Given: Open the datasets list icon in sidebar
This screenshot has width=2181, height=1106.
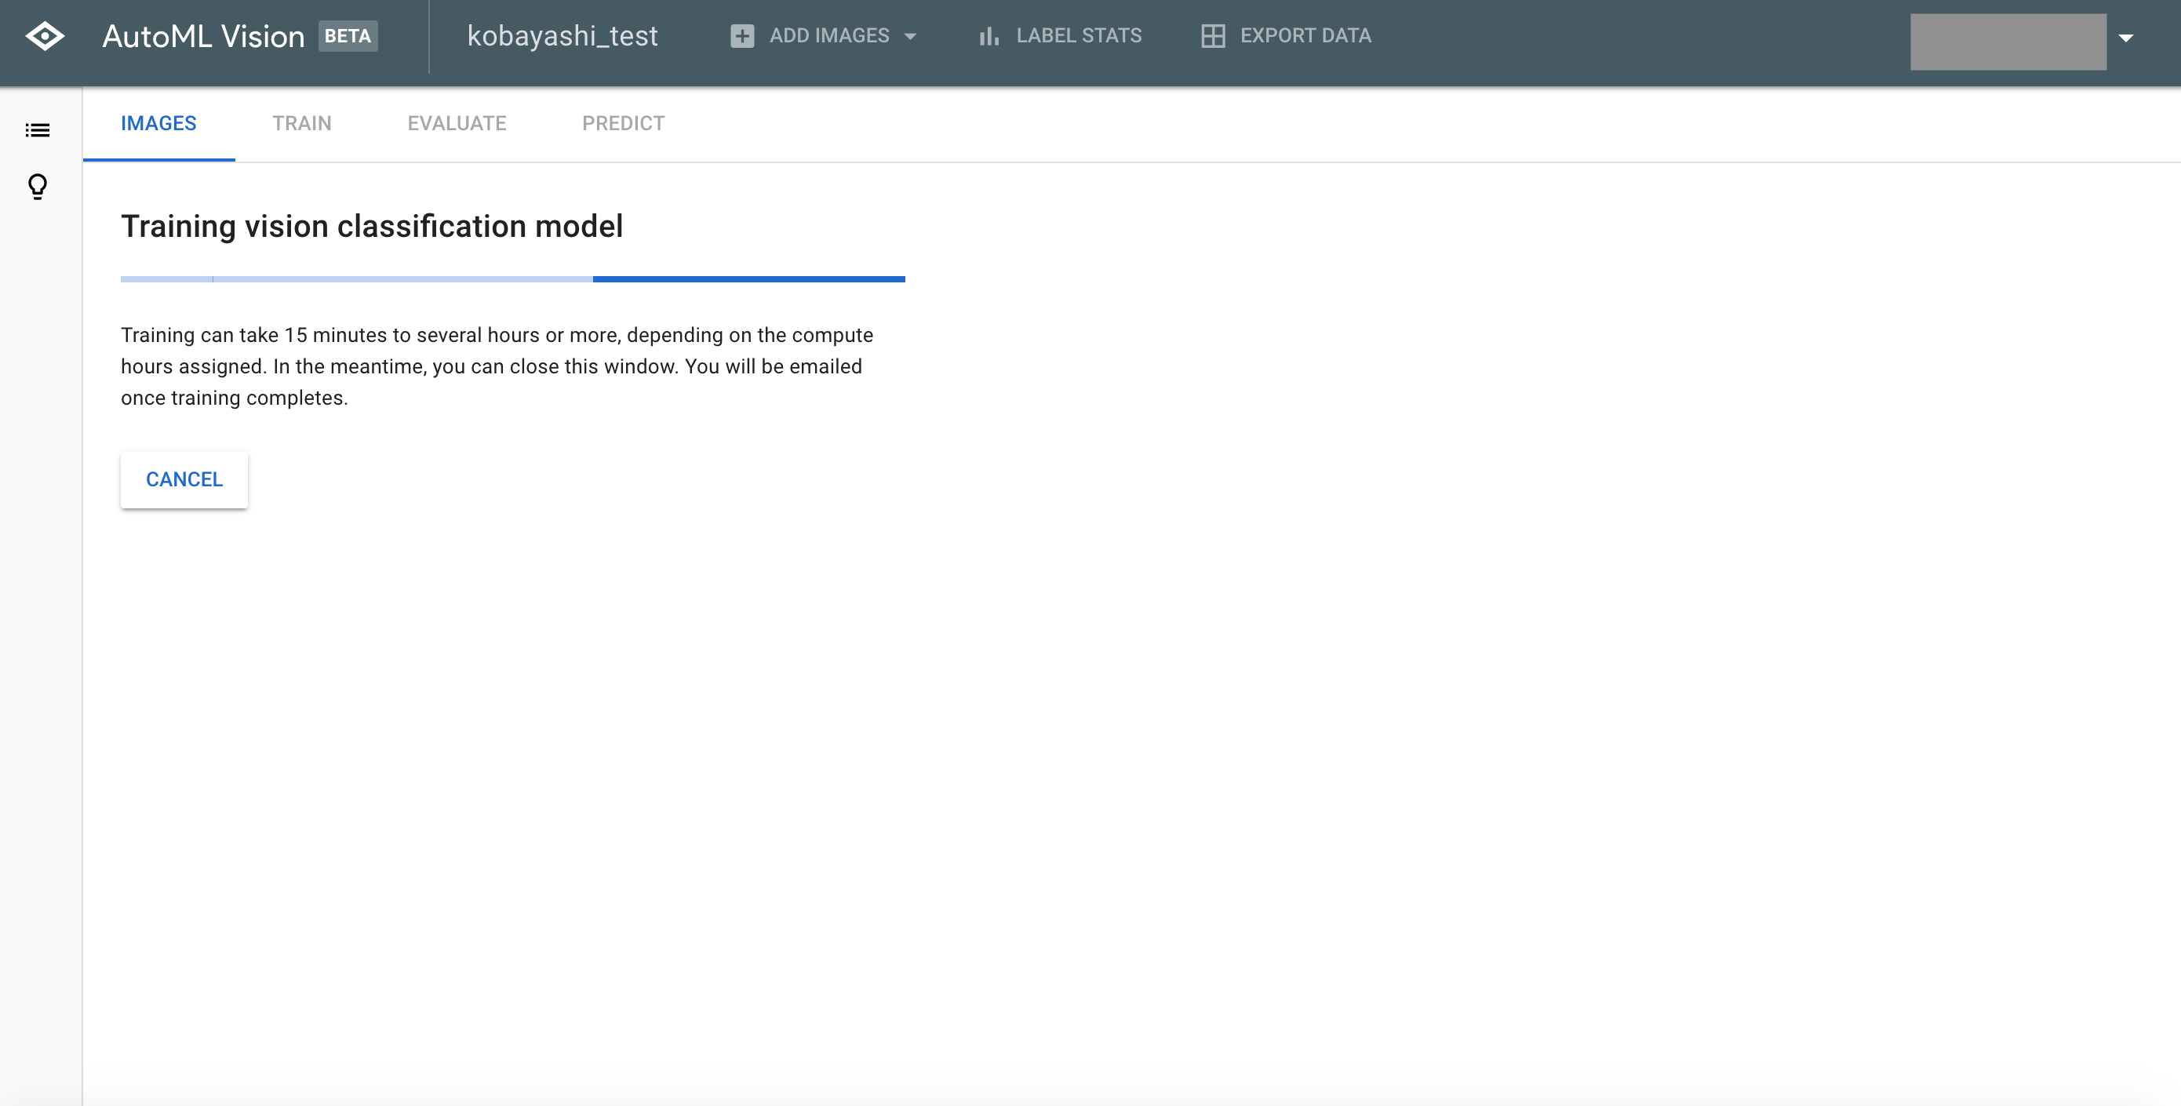Looking at the screenshot, I should coord(37,130).
